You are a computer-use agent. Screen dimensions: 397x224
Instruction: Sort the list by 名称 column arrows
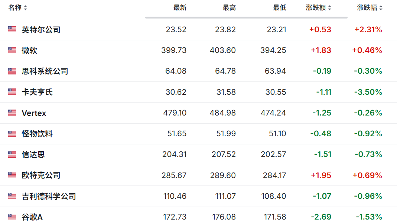[x=25, y=8]
